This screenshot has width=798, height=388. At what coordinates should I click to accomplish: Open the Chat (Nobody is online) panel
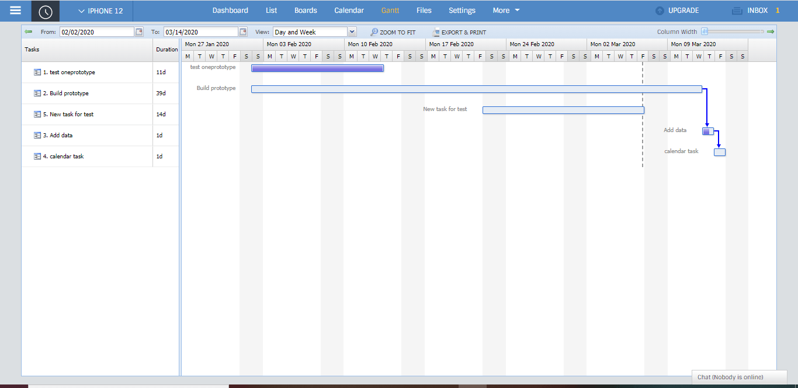740,377
